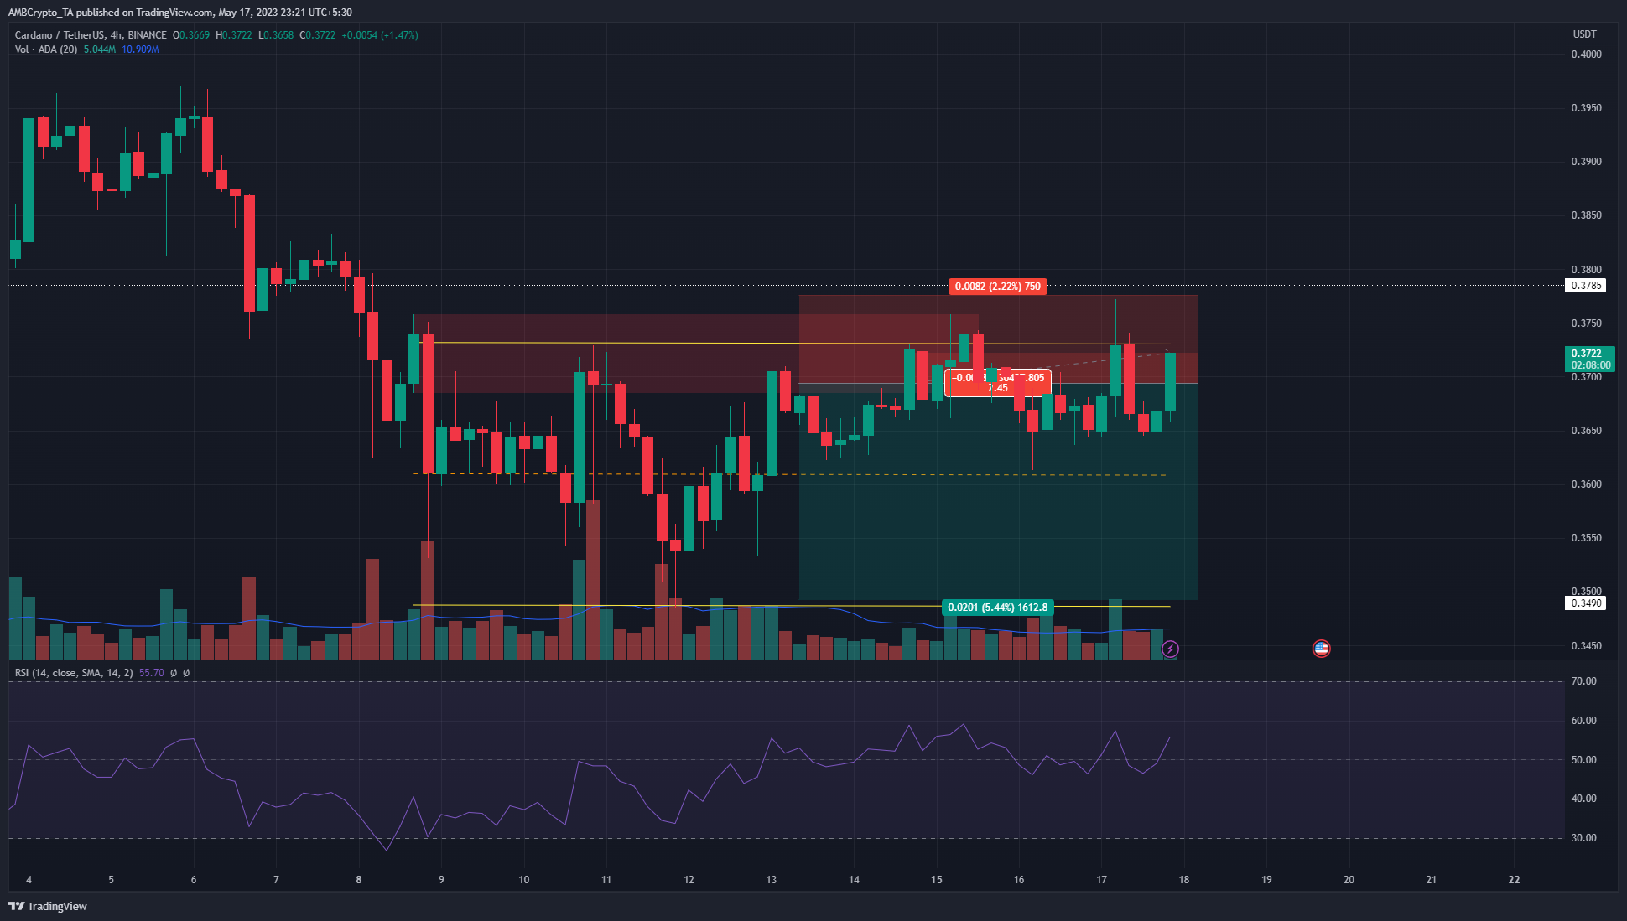This screenshot has width=1627, height=921.
Task: Click date label 22 on time axis
Action: (1514, 880)
